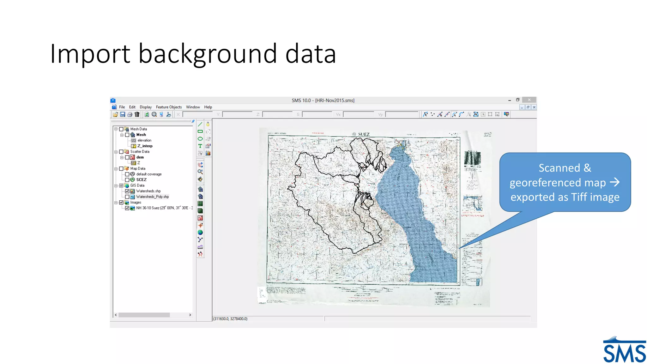Screen dimensions: 647x364
Task: Select the green ellipse drawing tool
Action: click(200, 139)
